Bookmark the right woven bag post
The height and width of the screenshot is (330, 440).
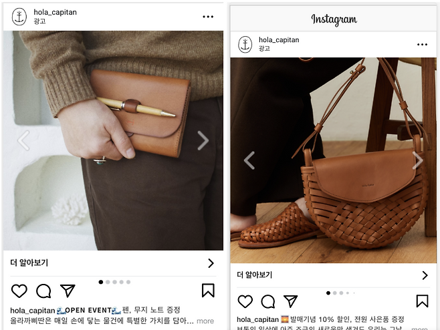click(423, 301)
